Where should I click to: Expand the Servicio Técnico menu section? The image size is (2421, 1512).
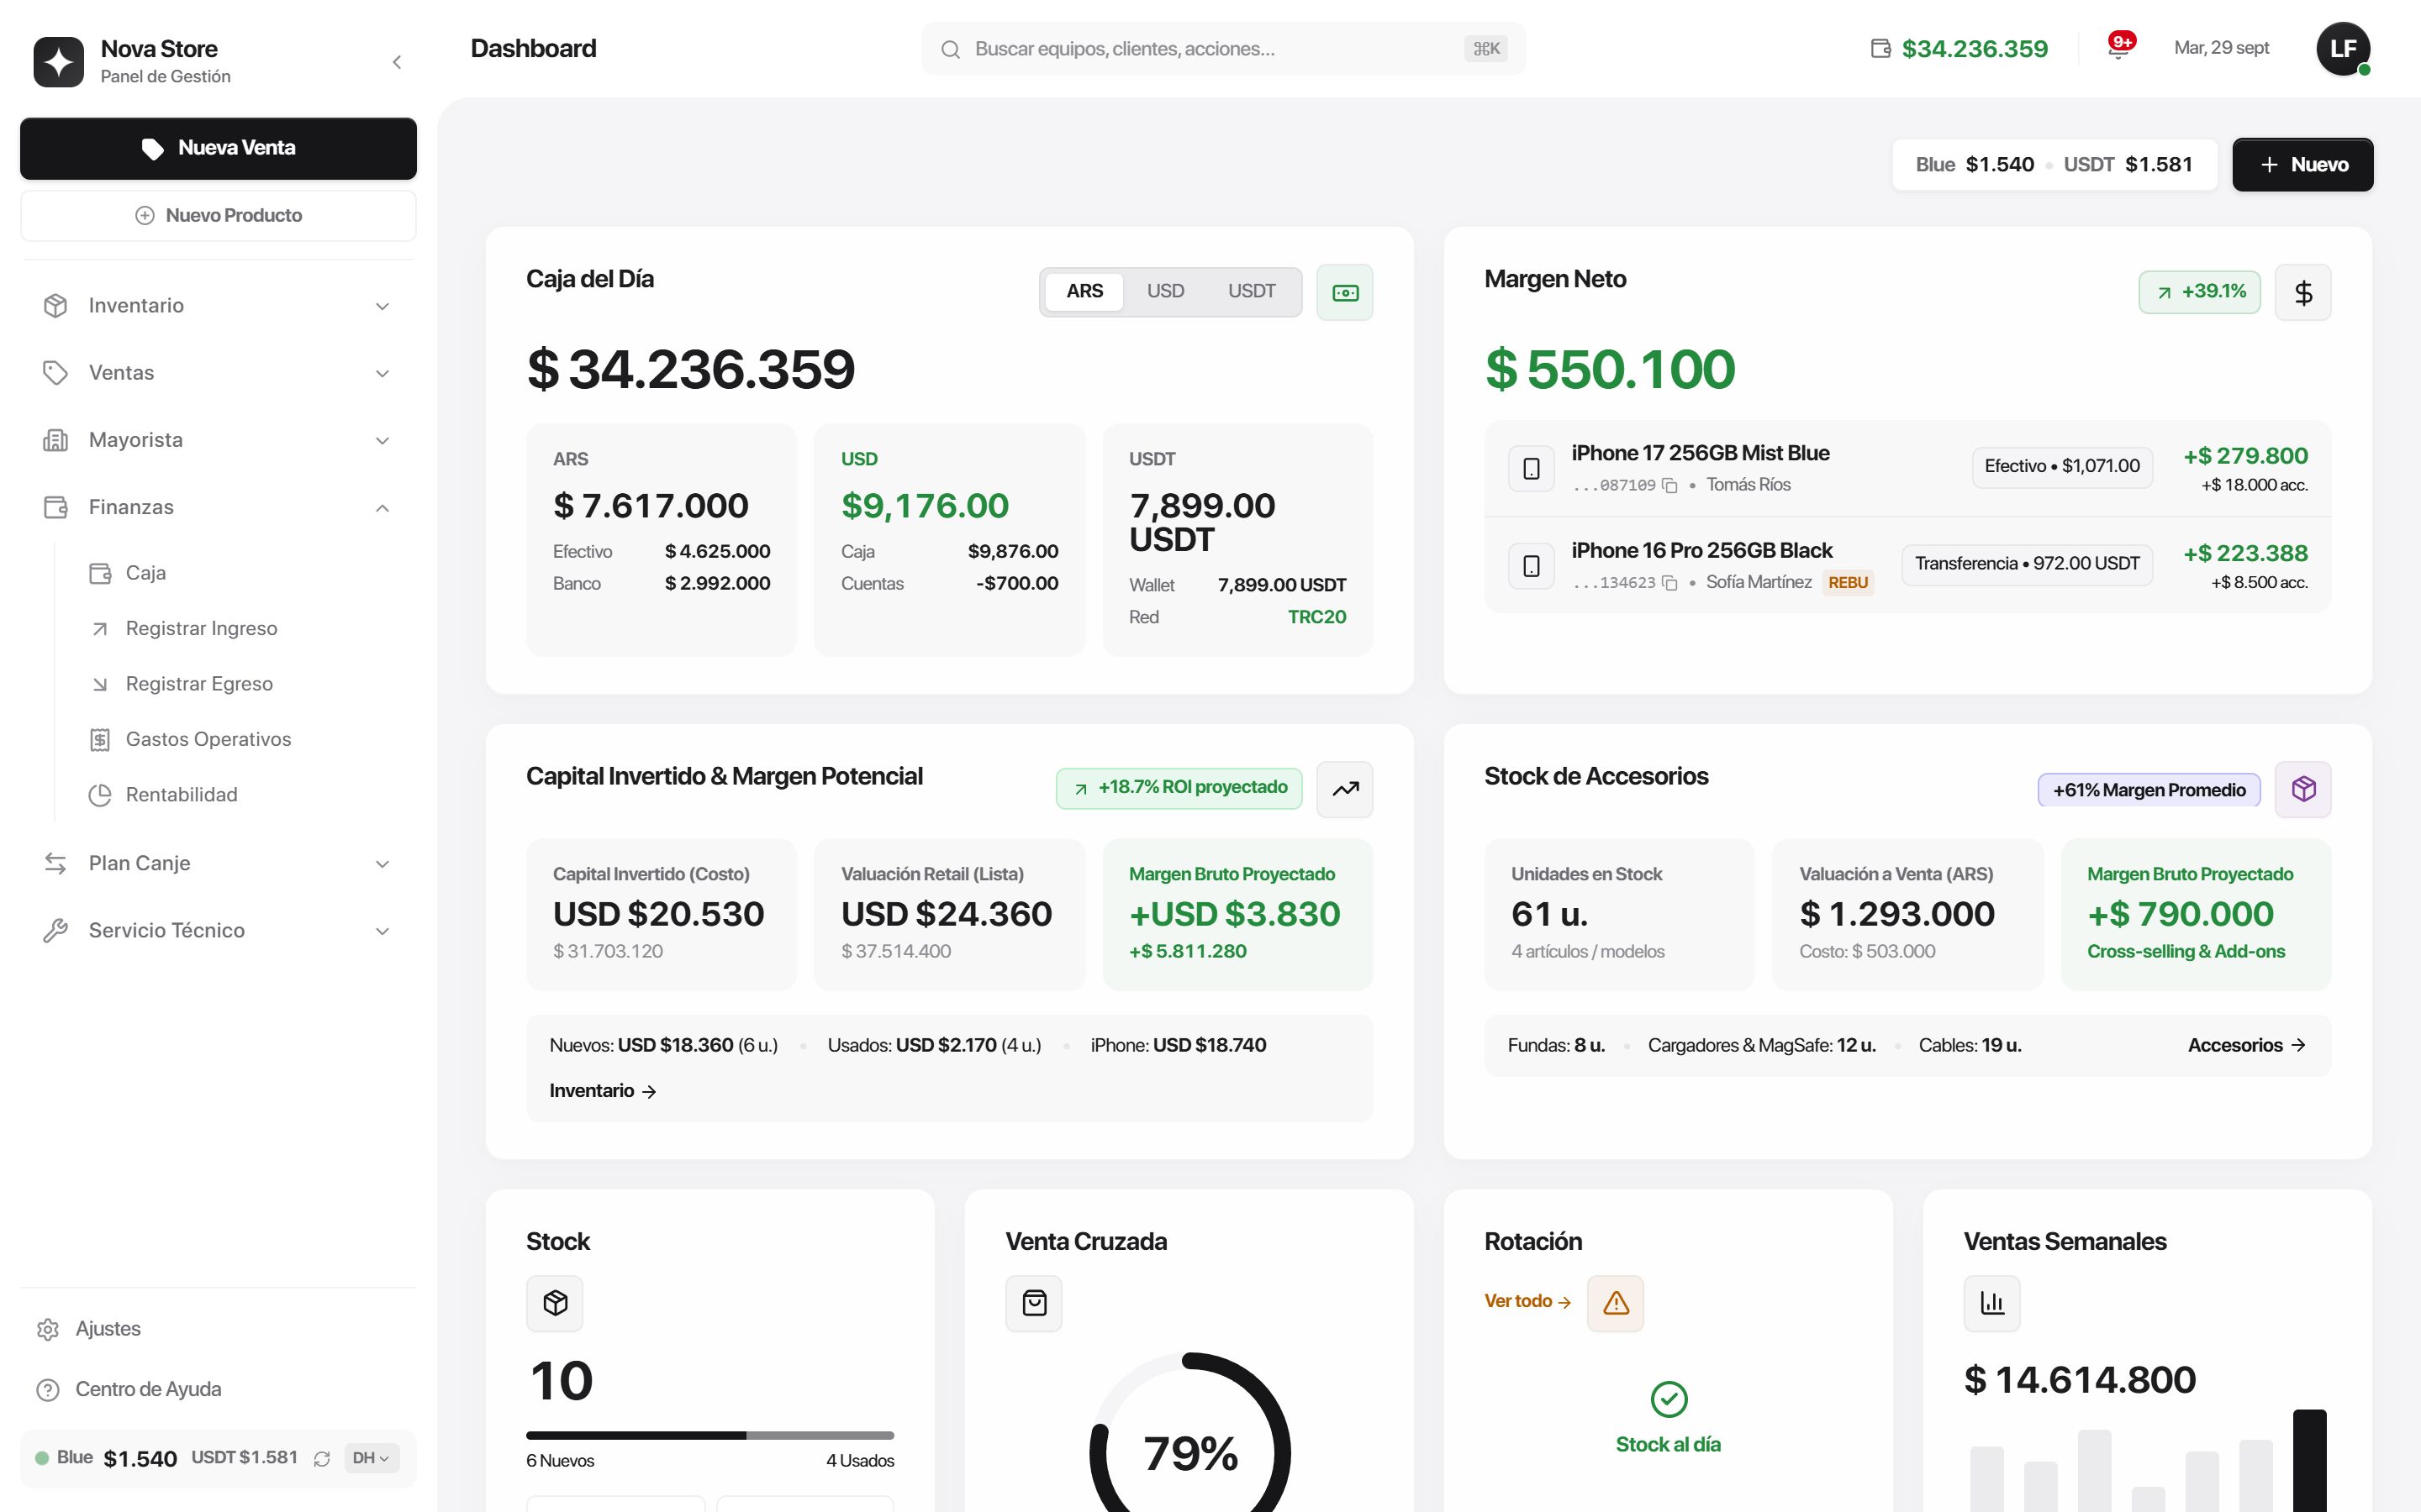(x=218, y=930)
